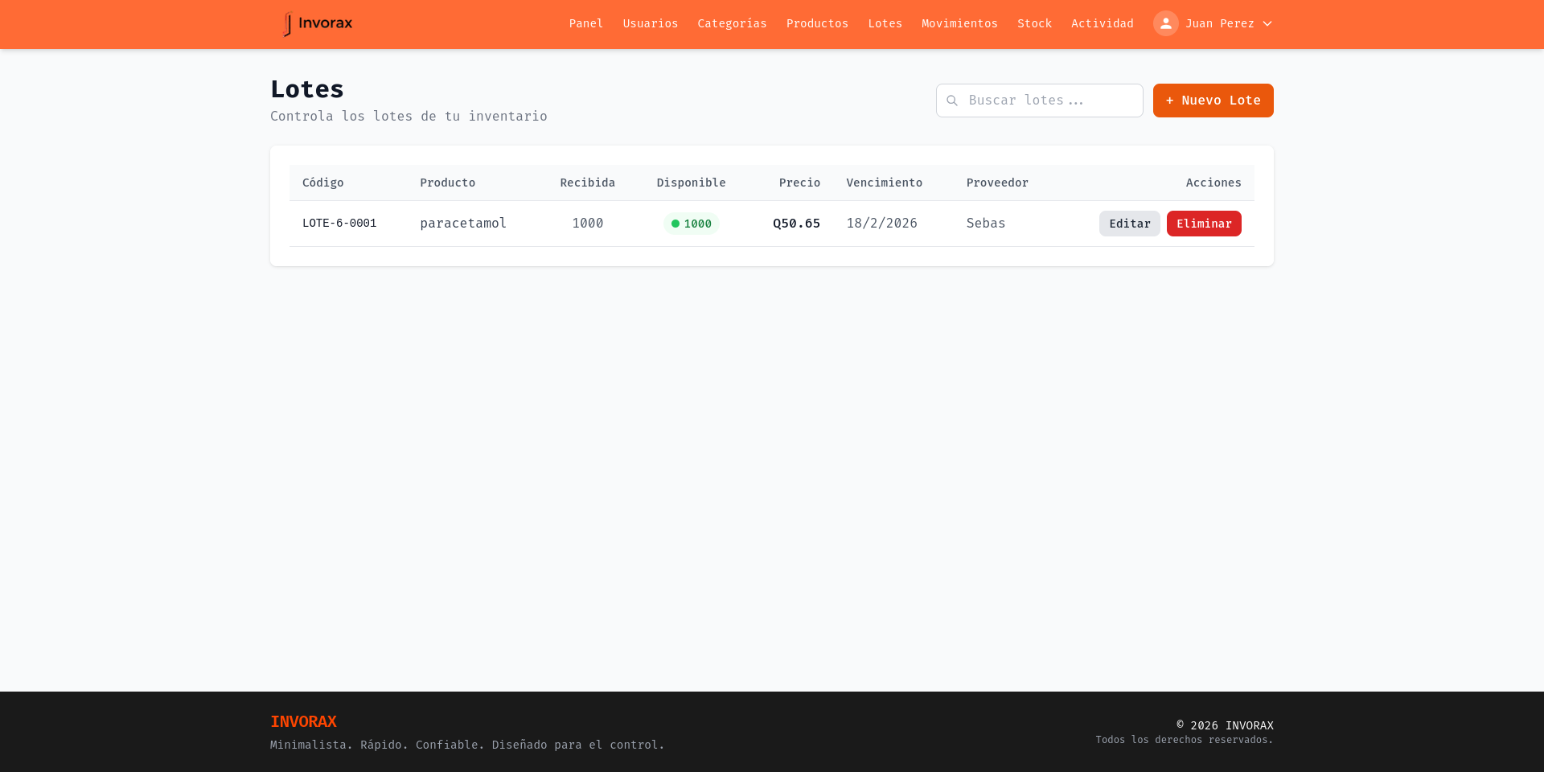The height and width of the screenshot is (772, 1544).
Task: Open the Actividad log
Action: pos(1102,23)
